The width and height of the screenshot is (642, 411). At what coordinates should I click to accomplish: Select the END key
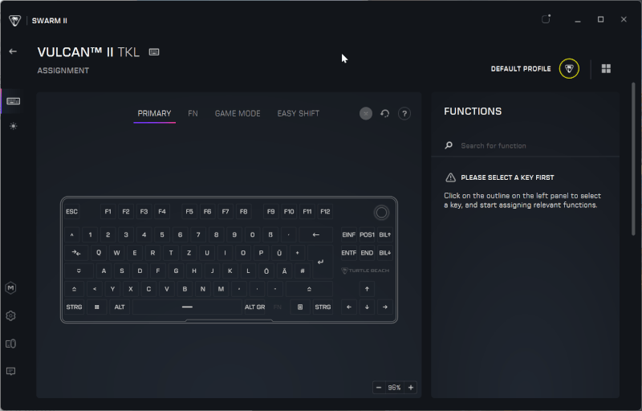tap(367, 253)
